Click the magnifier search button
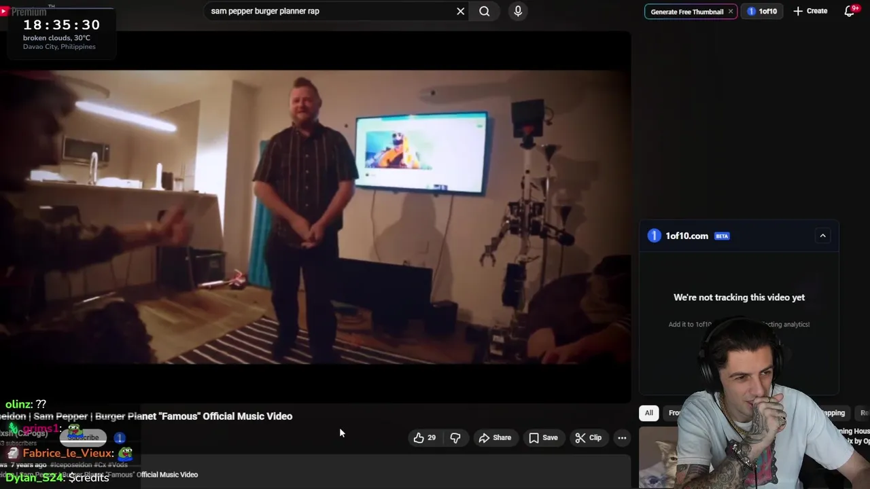The height and width of the screenshot is (489, 870). pos(484,11)
